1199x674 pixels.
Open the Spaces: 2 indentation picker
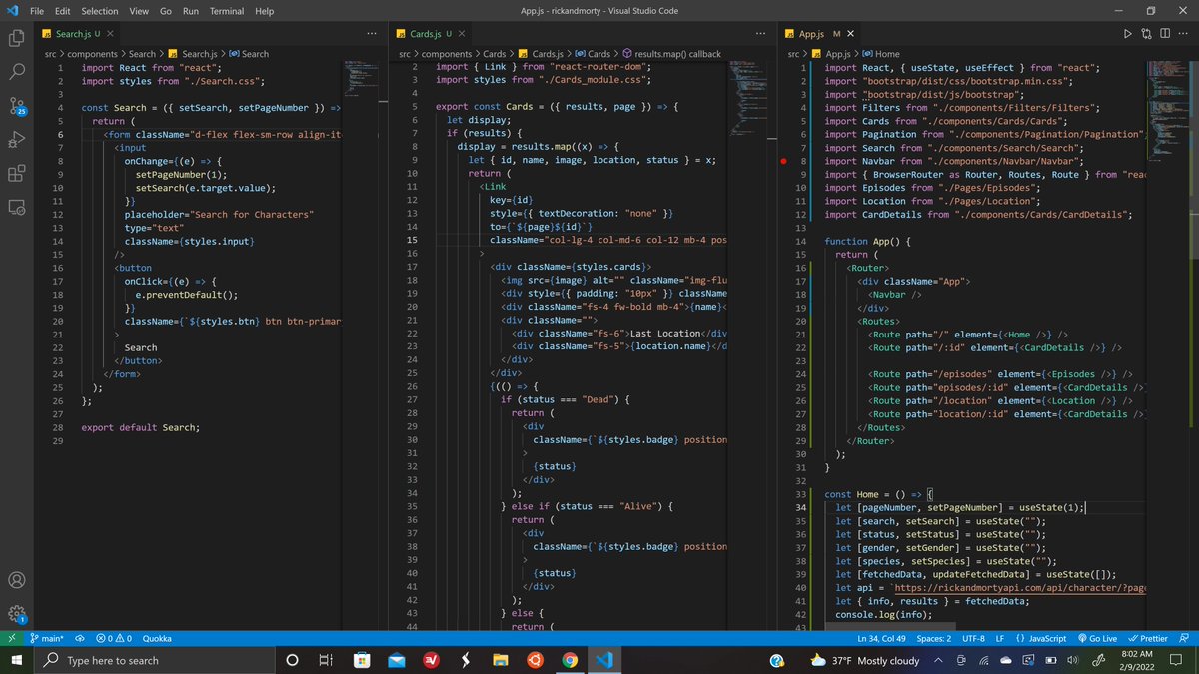(934, 638)
